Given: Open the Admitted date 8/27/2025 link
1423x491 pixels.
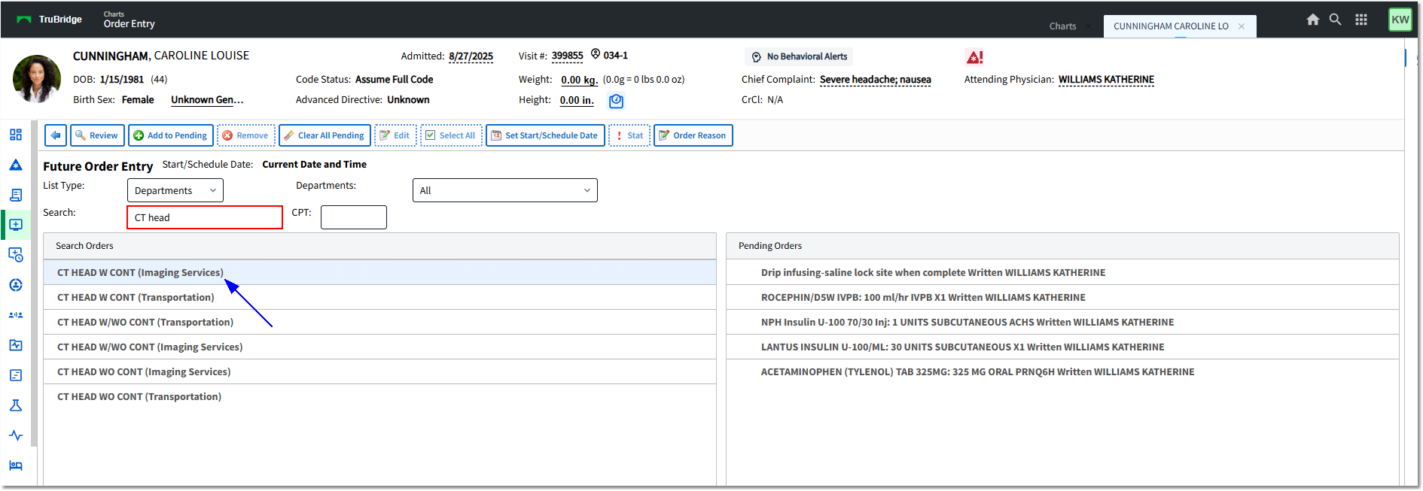Looking at the screenshot, I should coord(471,56).
